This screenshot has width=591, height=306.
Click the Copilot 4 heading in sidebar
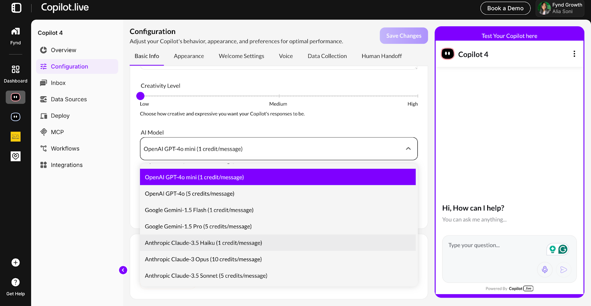click(x=50, y=33)
